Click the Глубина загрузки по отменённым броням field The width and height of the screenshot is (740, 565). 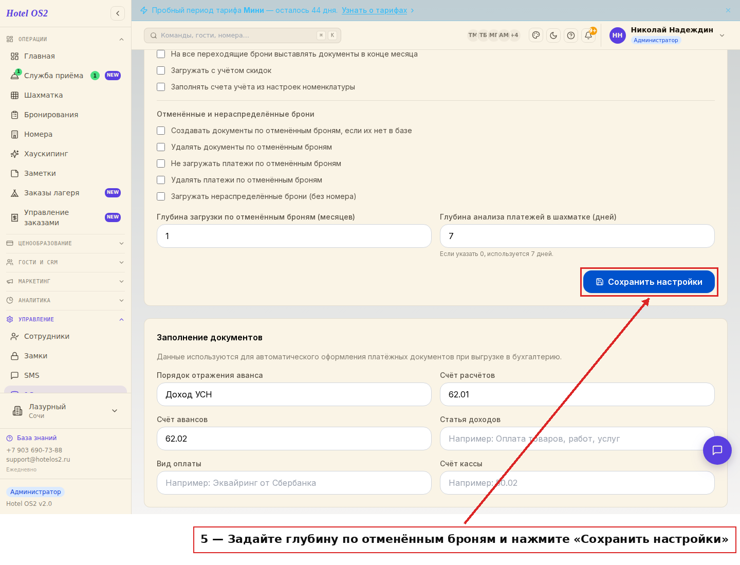pyautogui.click(x=294, y=236)
